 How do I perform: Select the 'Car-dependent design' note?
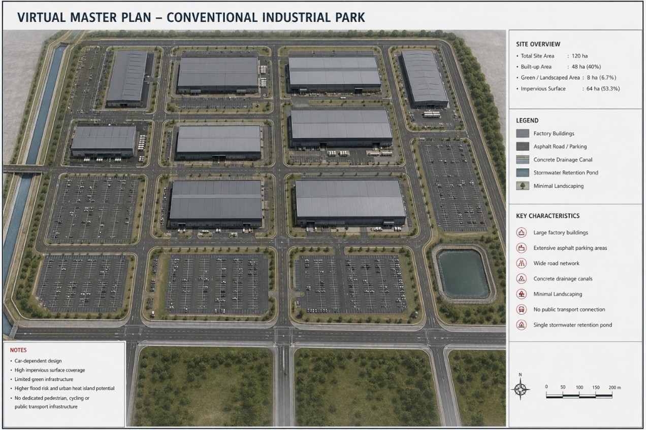pyautogui.click(x=38, y=361)
